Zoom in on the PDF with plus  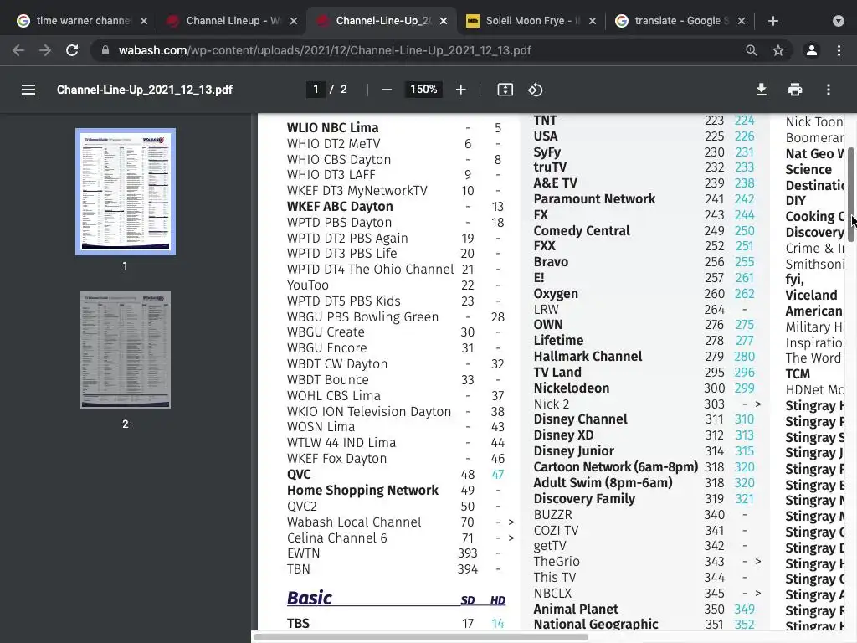click(x=461, y=90)
